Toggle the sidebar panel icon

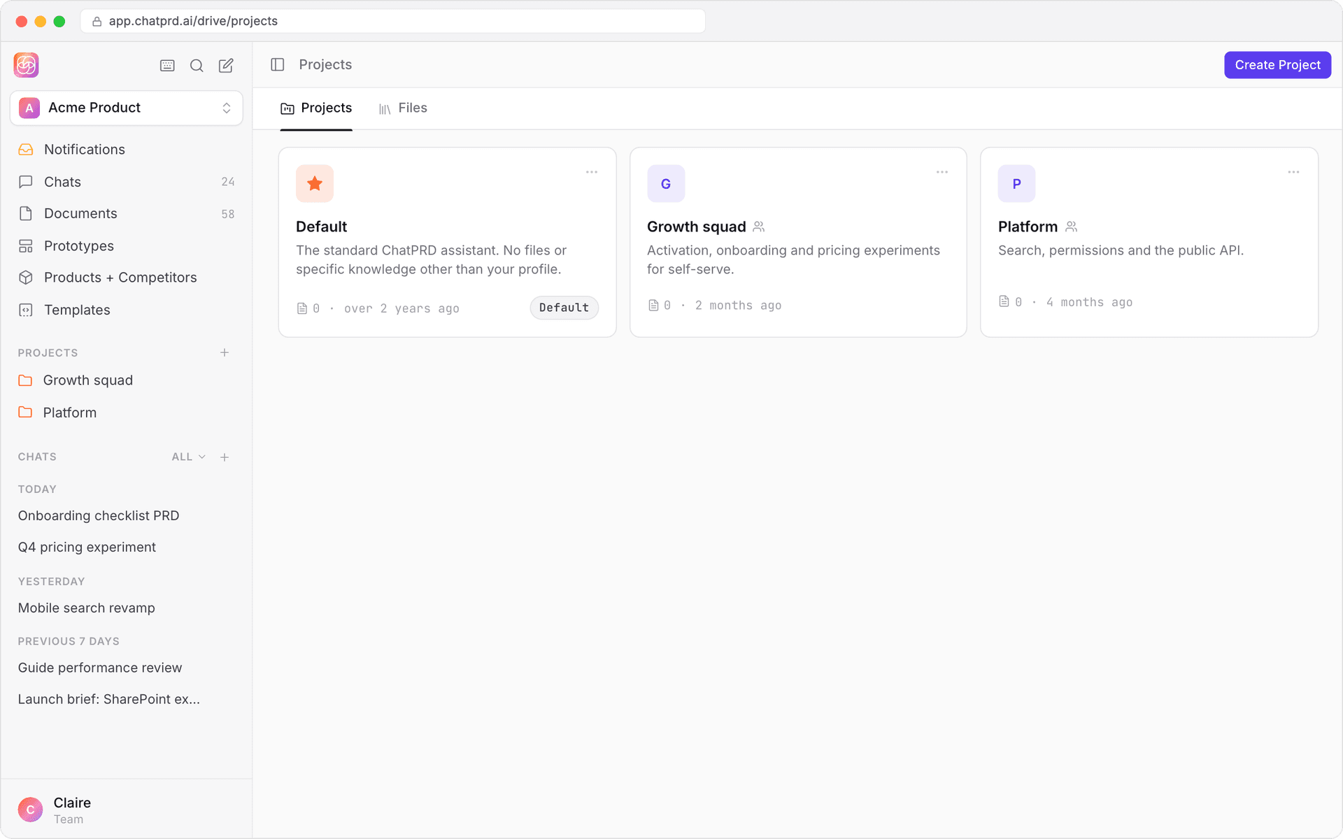tap(278, 64)
